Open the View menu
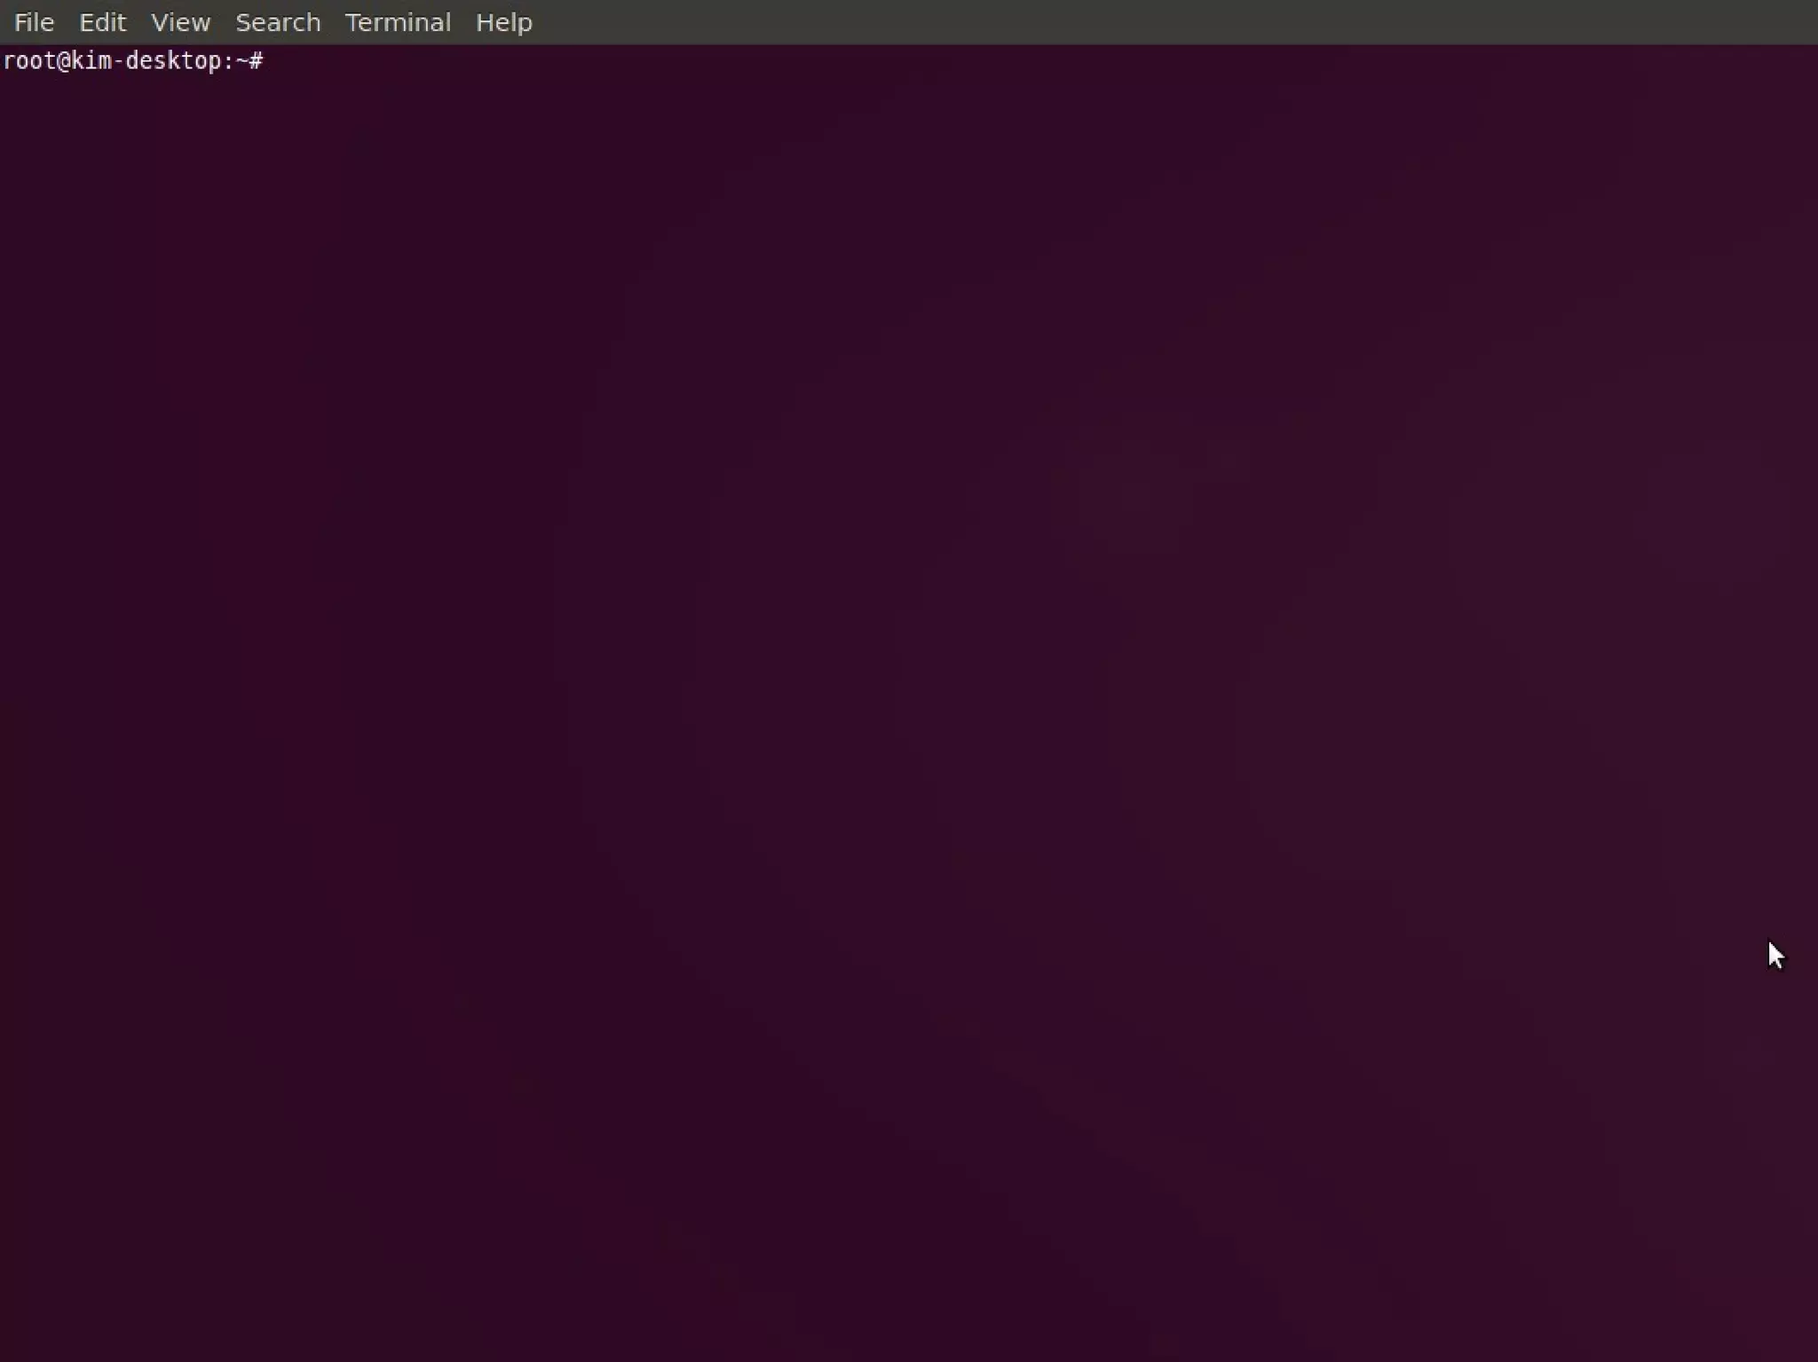 click(180, 22)
